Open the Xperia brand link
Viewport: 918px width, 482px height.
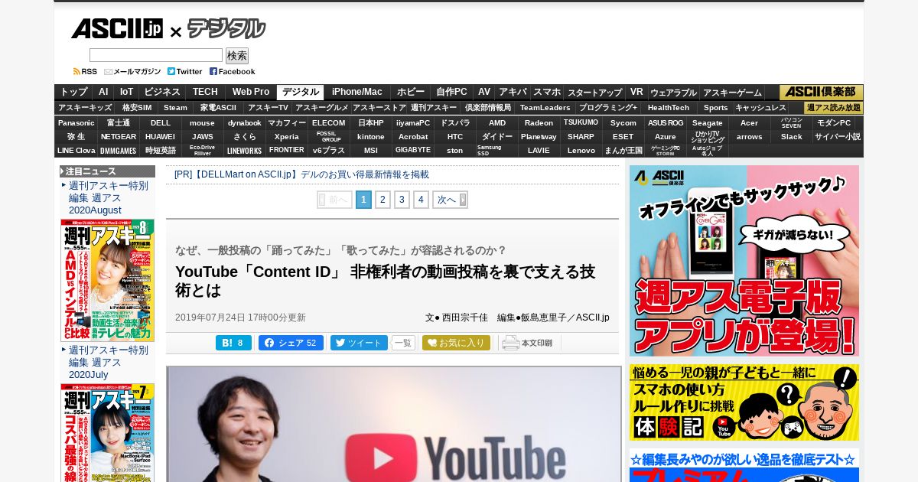[x=287, y=136]
